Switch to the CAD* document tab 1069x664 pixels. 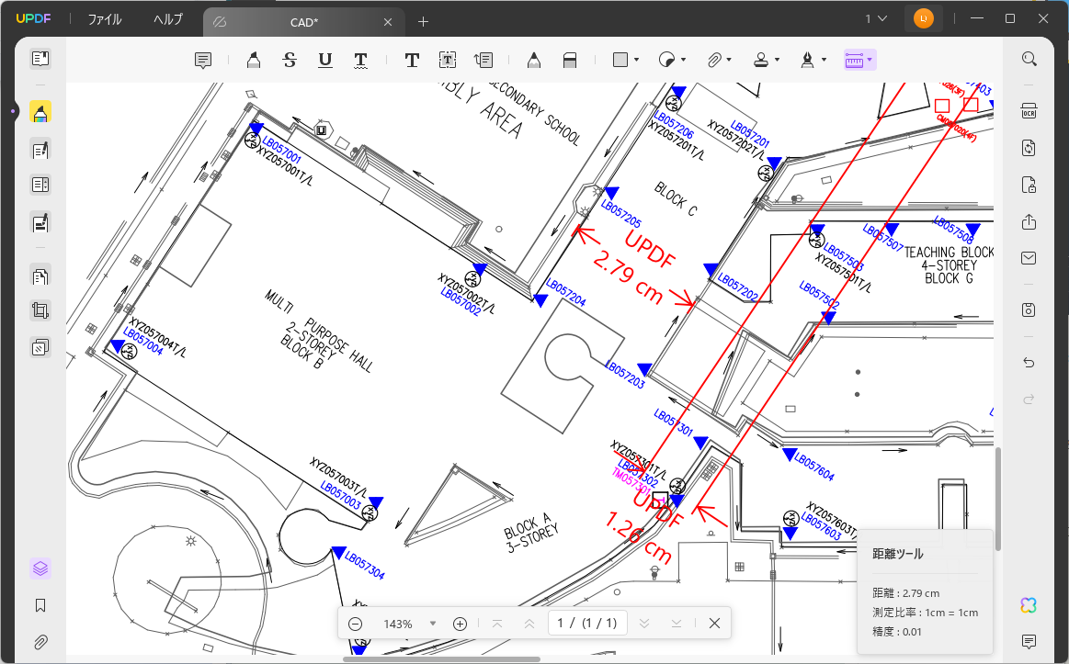(x=303, y=21)
